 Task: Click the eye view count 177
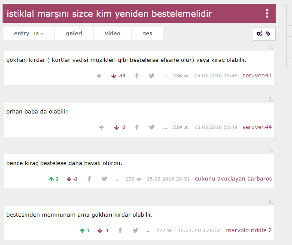pos(164,230)
